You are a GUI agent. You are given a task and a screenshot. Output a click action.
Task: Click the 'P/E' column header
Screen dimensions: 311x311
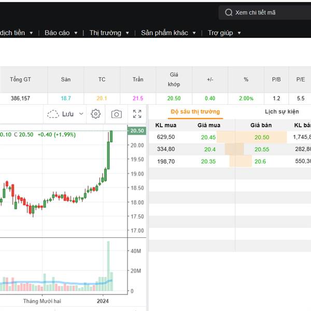click(301, 79)
